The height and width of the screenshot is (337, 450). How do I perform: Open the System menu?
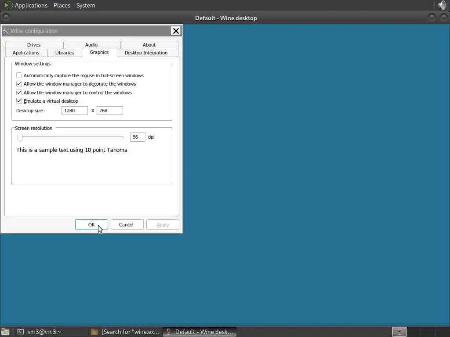[86, 5]
